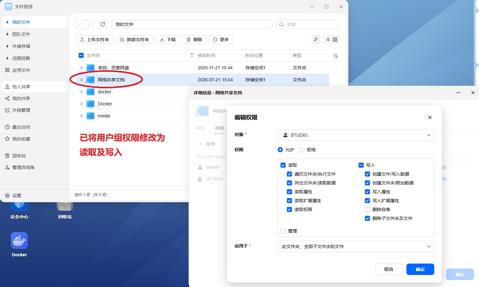Sort by the 类型 column header

coord(297,55)
